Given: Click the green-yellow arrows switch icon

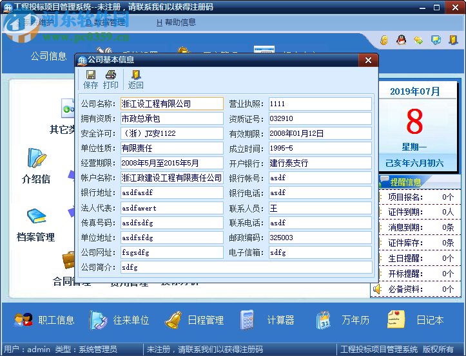Looking at the screenshot, I should pyautogui.click(x=418, y=40).
